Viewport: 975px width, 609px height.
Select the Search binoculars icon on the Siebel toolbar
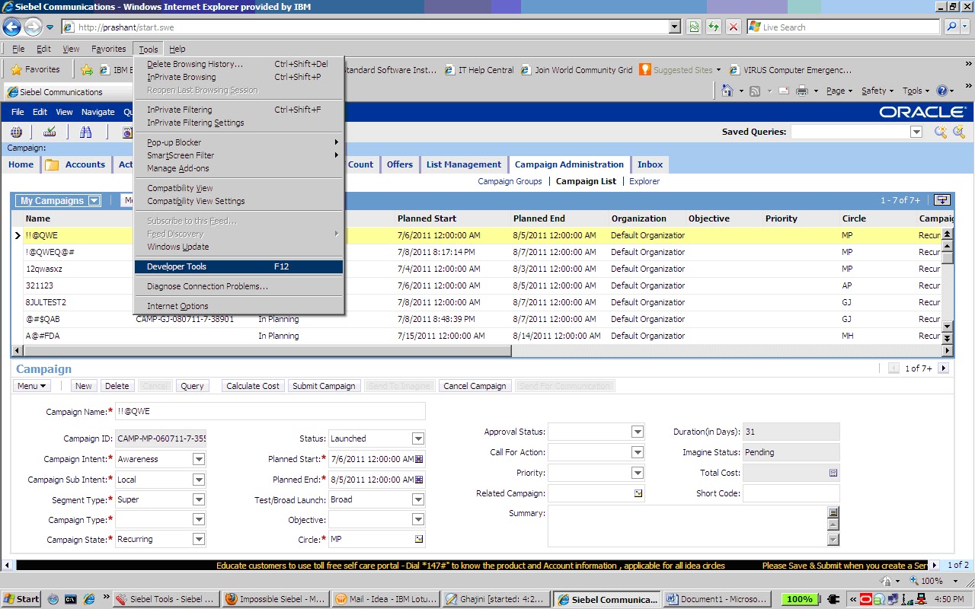85,132
